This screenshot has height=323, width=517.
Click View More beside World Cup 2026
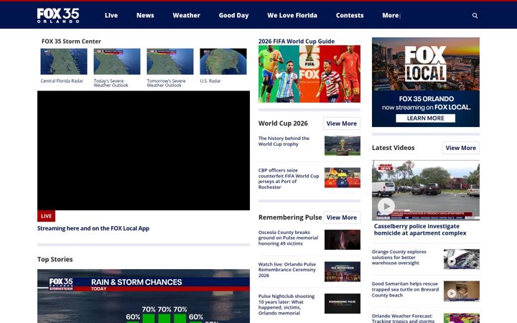[x=342, y=123]
